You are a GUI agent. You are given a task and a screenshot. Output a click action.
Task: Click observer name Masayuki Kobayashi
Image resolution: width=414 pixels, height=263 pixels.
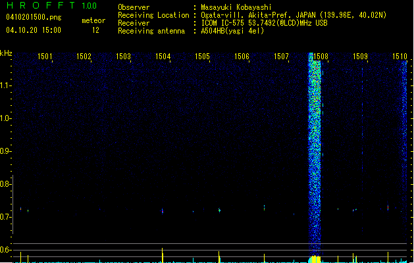pos(236,7)
